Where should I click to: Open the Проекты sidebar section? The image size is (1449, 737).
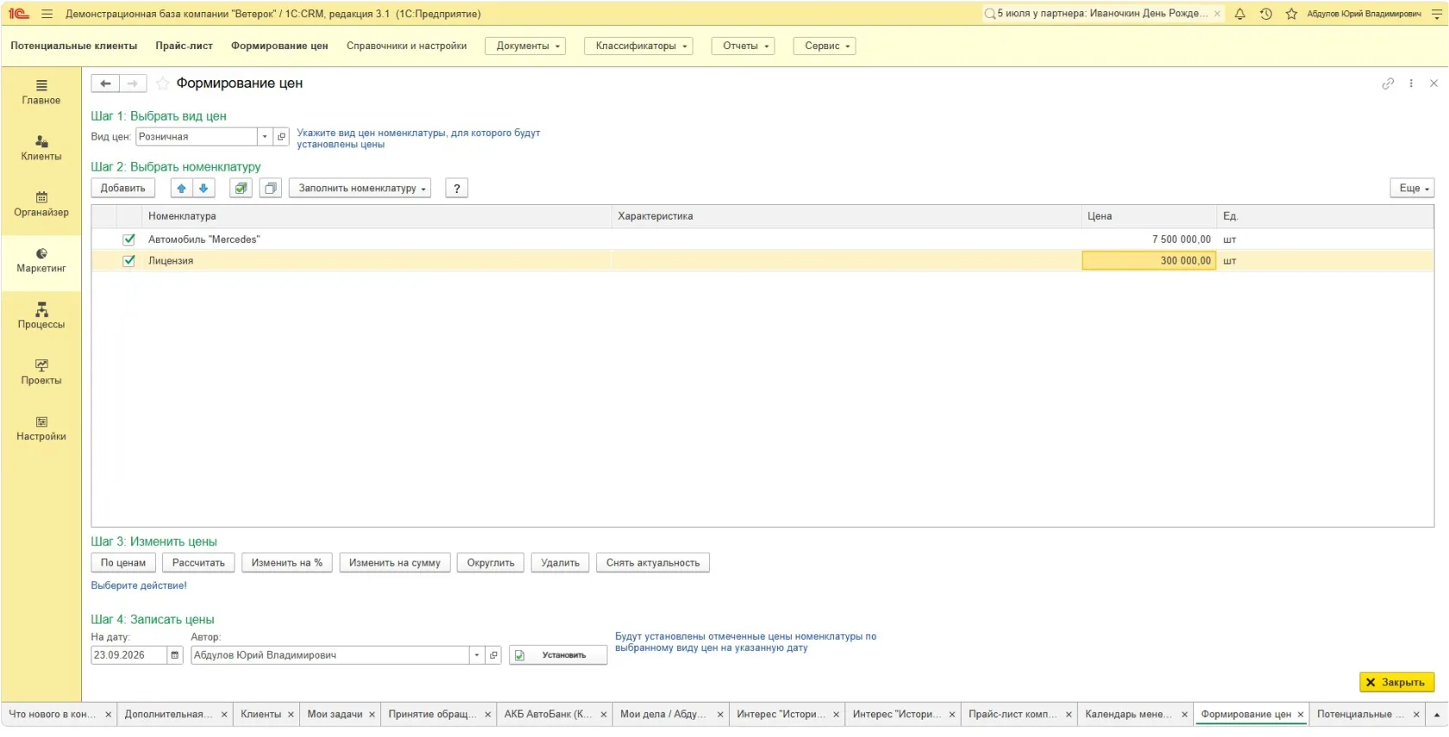pyautogui.click(x=41, y=372)
